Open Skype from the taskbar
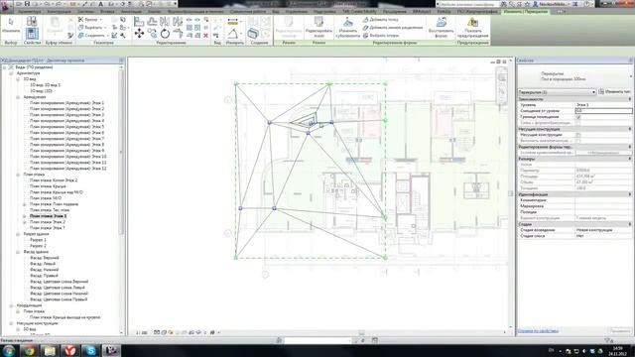This screenshot has width=635, height=357. 90,350
